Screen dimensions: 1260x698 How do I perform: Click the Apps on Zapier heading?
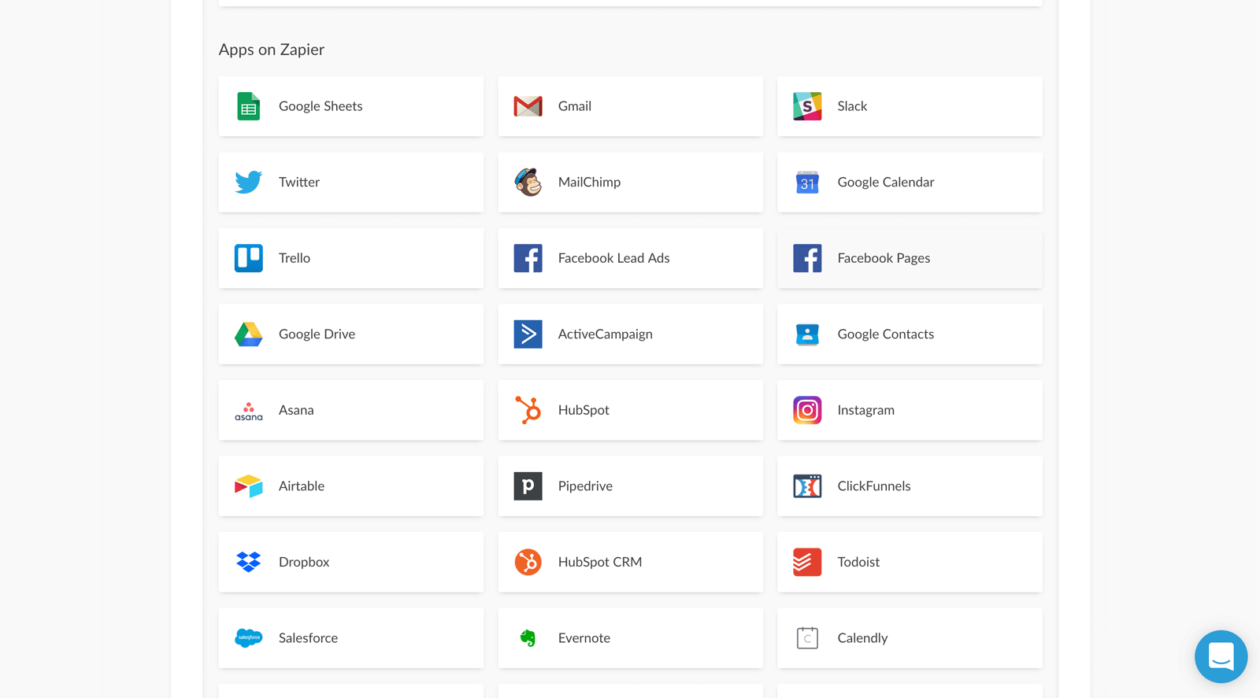[x=272, y=50]
